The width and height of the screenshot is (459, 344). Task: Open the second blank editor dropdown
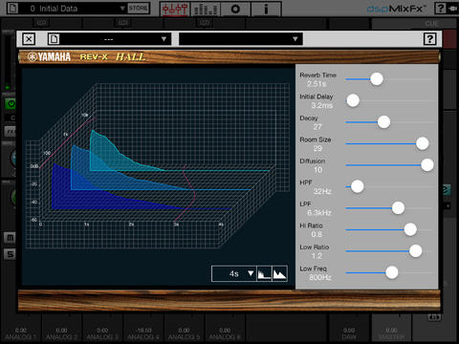tap(241, 39)
